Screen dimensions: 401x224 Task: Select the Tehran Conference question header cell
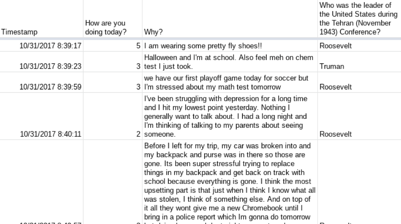[359, 19]
